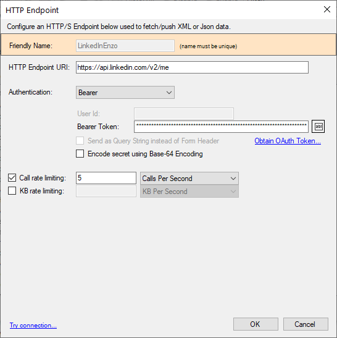Confirm settings with the OK button
The image size is (337, 338).
pyautogui.click(x=256, y=324)
